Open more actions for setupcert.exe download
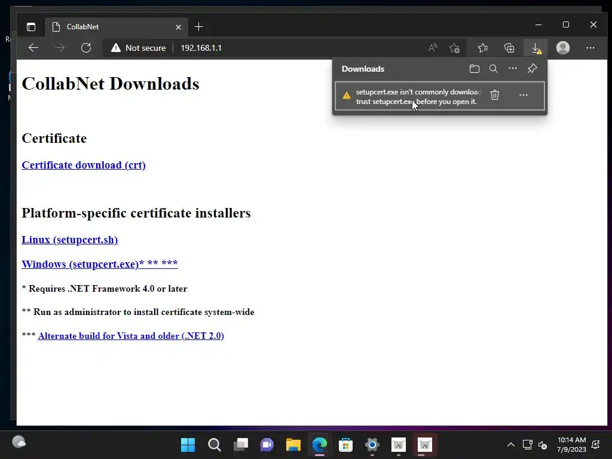 coord(524,95)
